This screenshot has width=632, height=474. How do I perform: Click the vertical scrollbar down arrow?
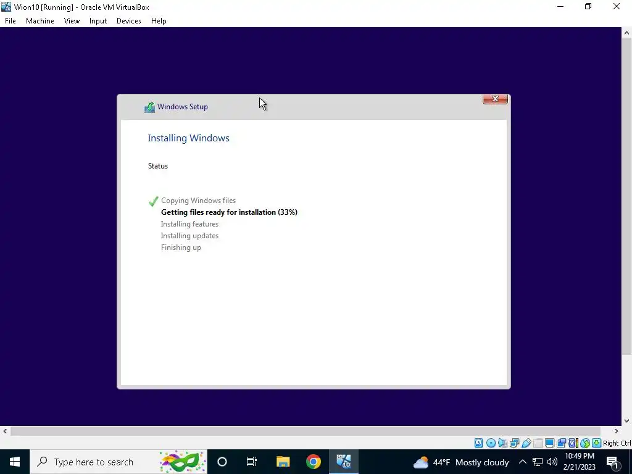[x=627, y=421]
